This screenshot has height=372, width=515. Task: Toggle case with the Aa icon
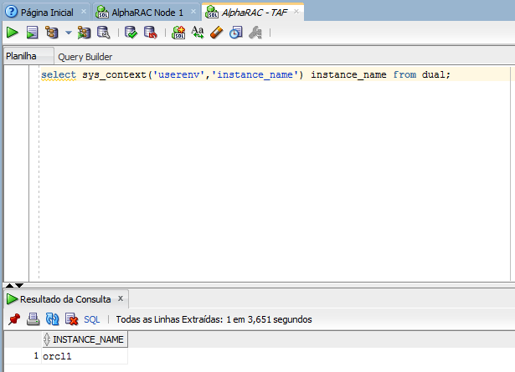[x=198, y=33]
